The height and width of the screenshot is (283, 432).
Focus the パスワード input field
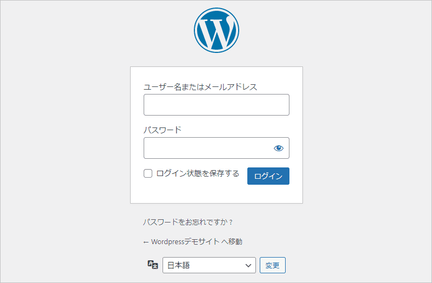208,148
